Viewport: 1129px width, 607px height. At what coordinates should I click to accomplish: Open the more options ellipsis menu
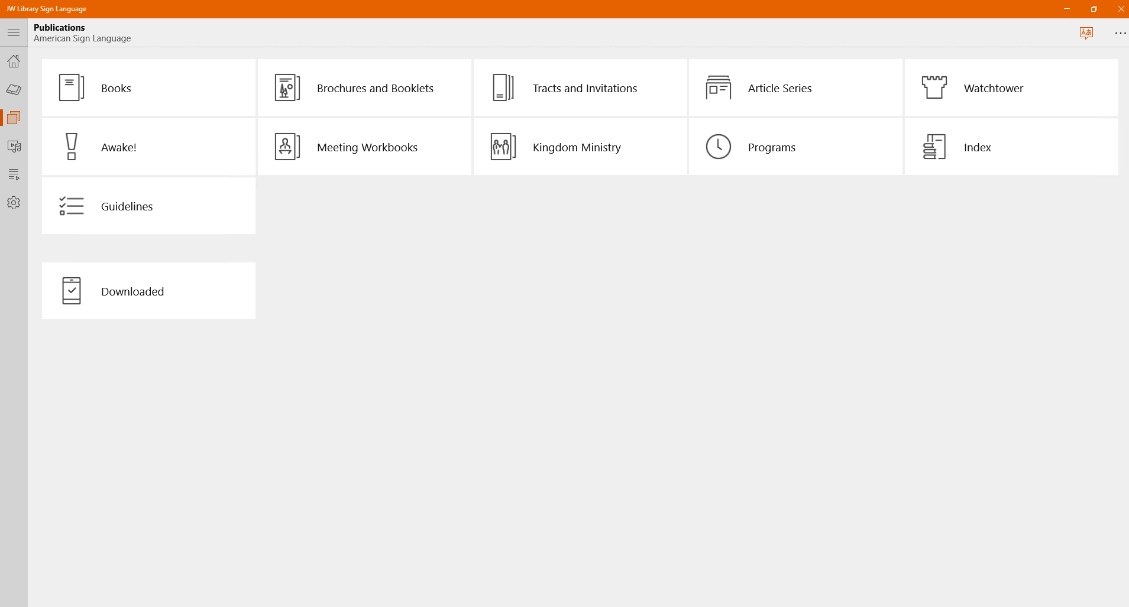pyautogui.click(x=1120, y=33)
